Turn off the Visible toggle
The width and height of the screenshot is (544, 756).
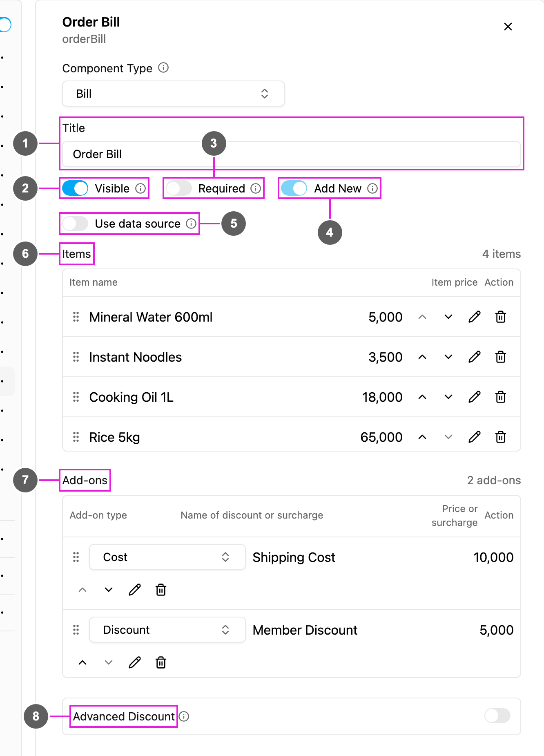coord(75,188)
